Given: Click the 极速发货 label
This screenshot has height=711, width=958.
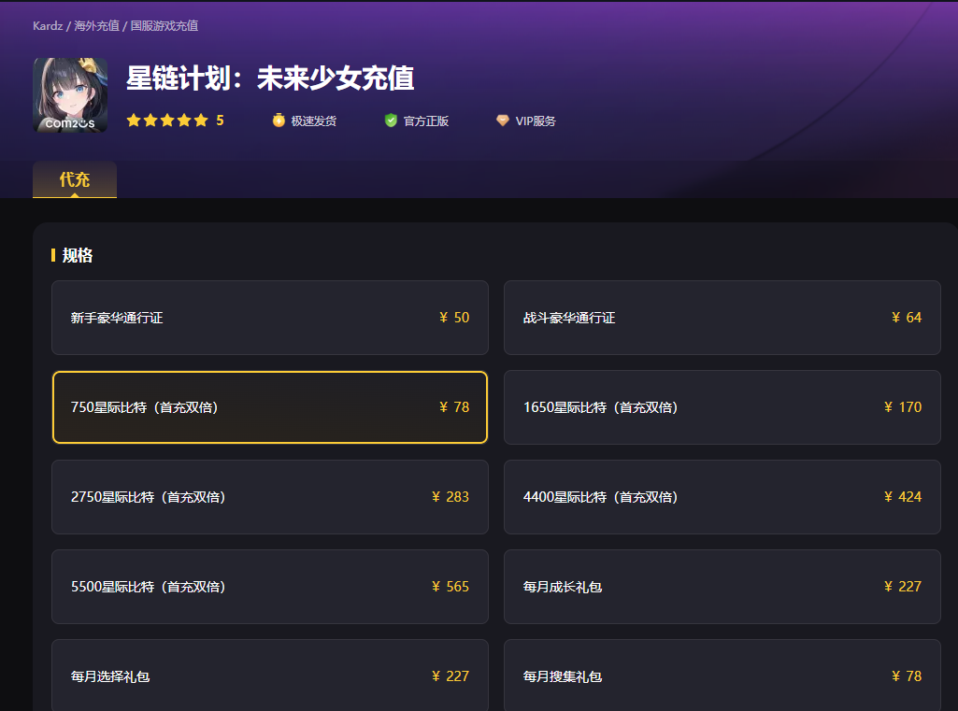Looking at the screenshot, I should 313,121.
